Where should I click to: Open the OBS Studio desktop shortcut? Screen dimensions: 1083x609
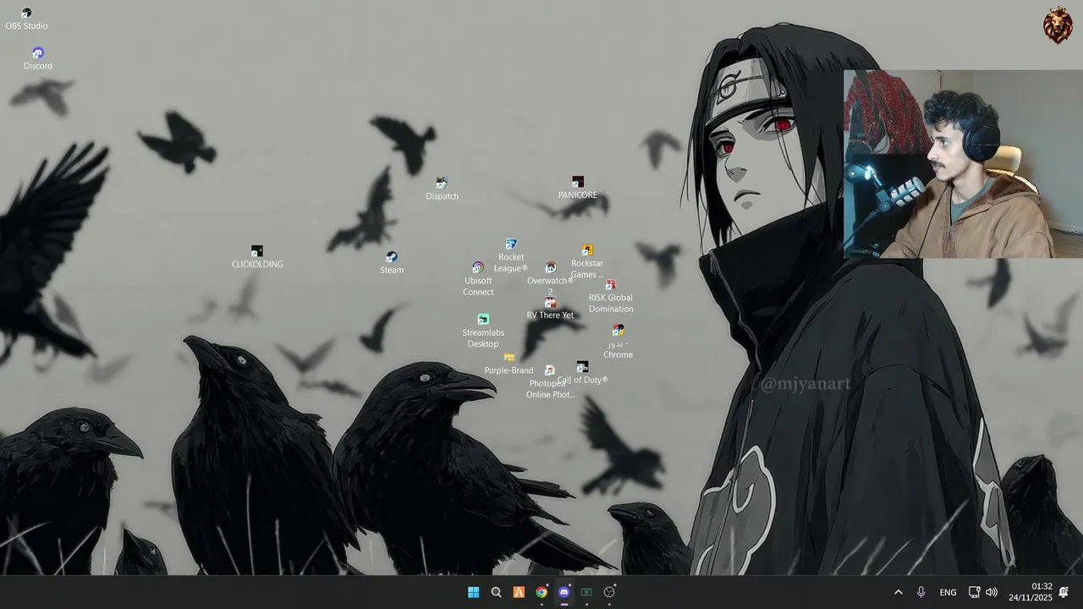[x=26, y=19]
